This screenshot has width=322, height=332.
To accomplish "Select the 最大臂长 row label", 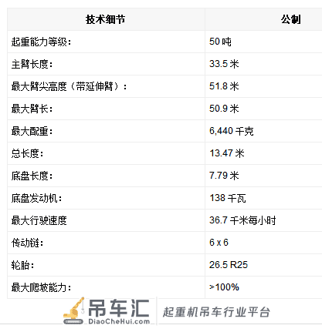I will click(32, 109).
